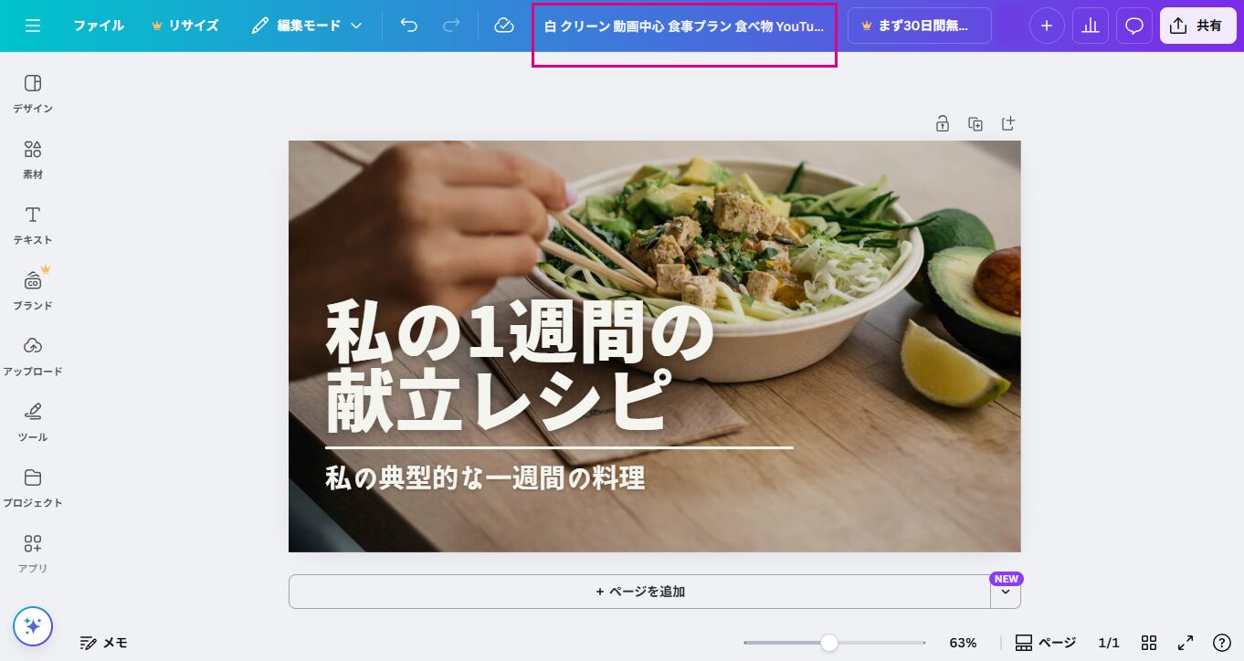
Task: Open the アップロード uploads panel
Action: tap(33, 357)
